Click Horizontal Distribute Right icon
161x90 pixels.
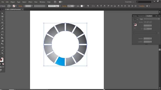click(136, 6)
